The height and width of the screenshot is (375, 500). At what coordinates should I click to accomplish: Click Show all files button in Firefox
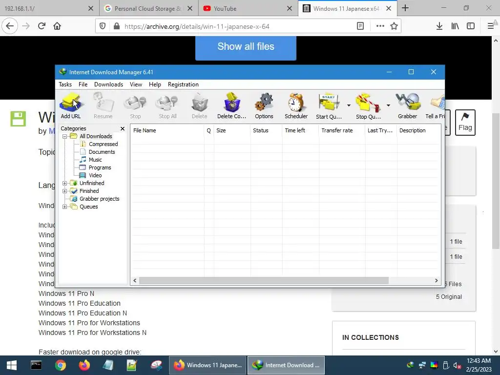[246, 47]
